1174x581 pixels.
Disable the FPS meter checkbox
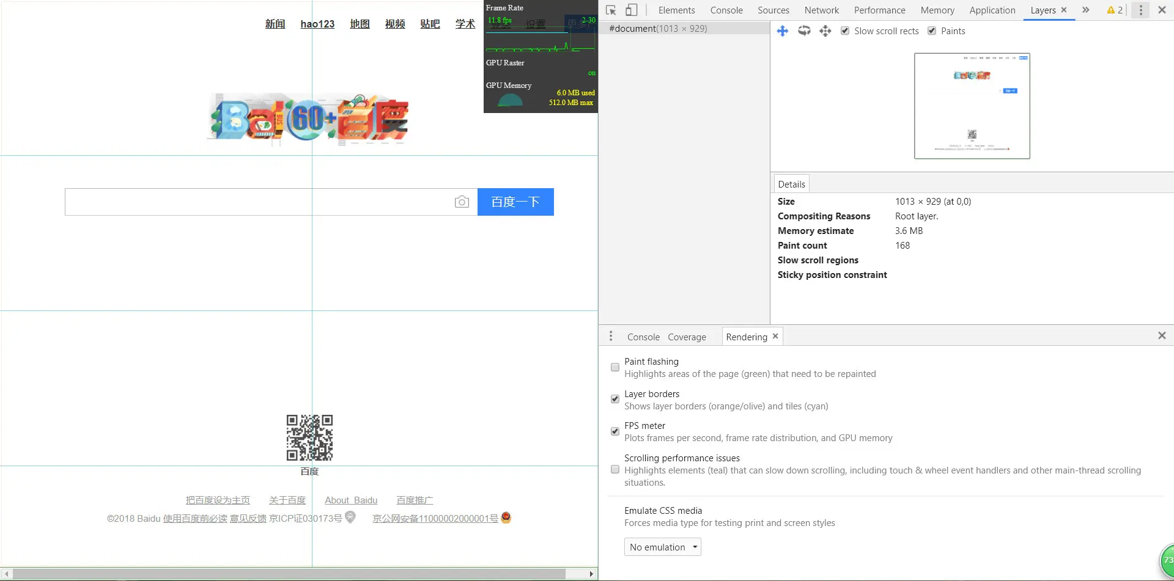pyautogui.click(x=615, y=431)
